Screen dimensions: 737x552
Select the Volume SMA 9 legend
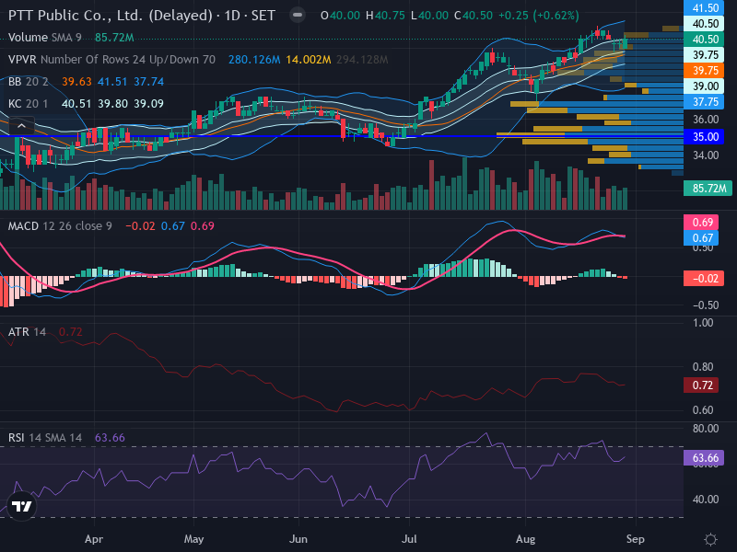coord(44,38)
